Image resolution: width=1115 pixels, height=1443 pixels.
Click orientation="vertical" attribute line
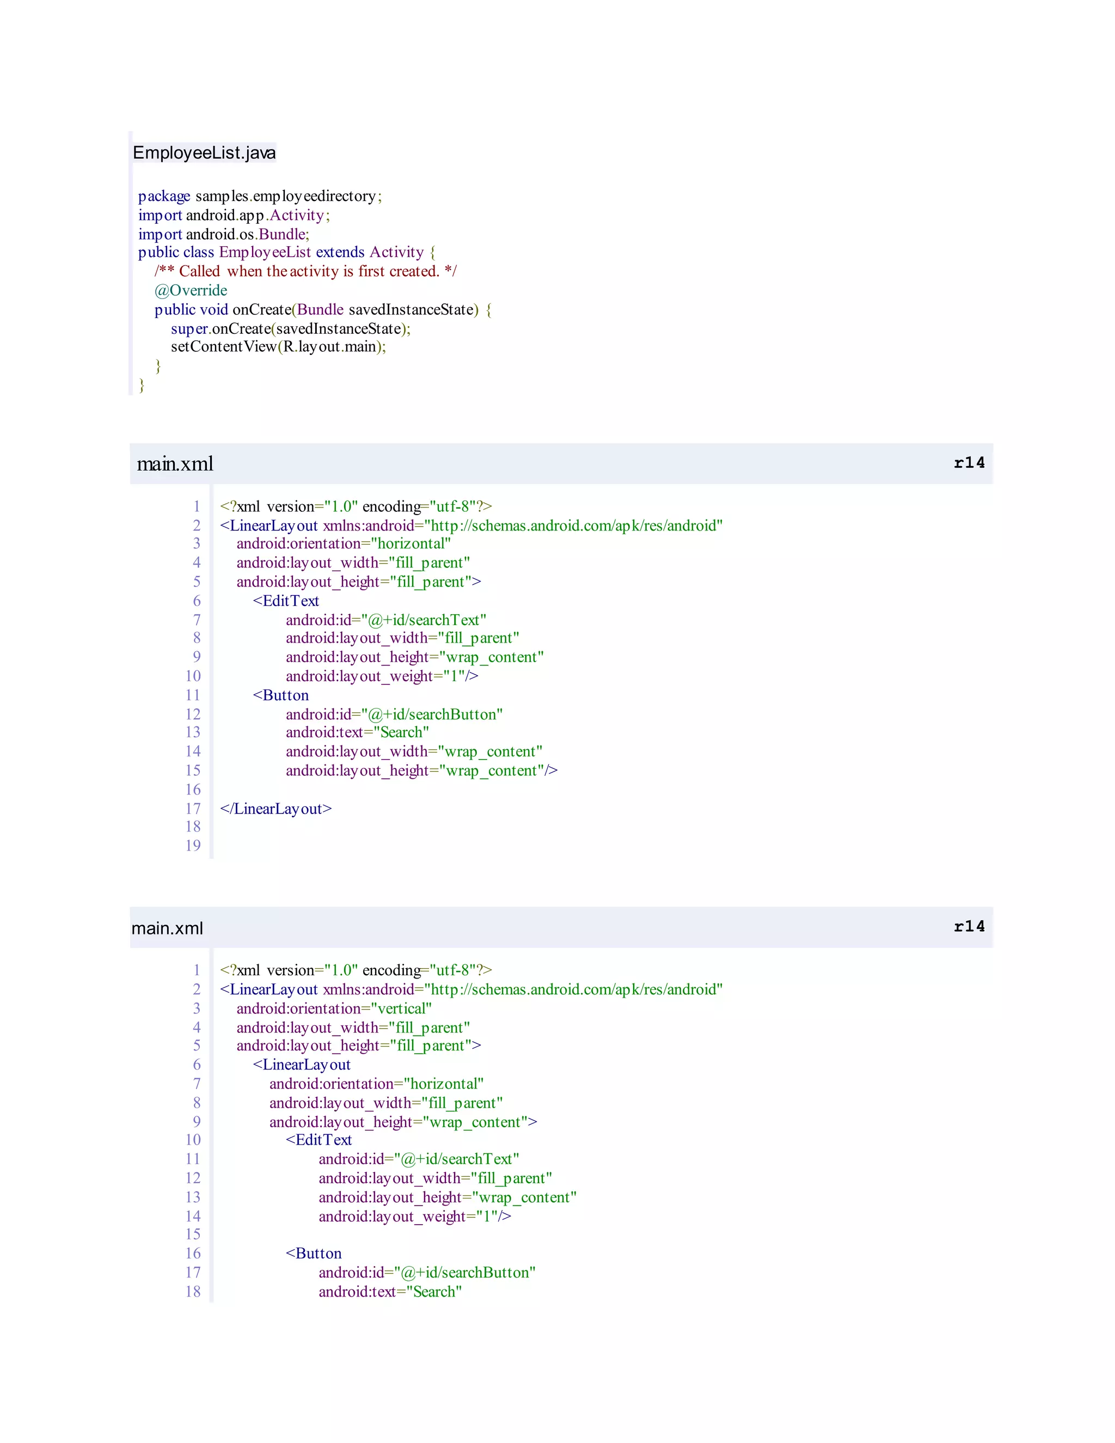[334, 1008]
